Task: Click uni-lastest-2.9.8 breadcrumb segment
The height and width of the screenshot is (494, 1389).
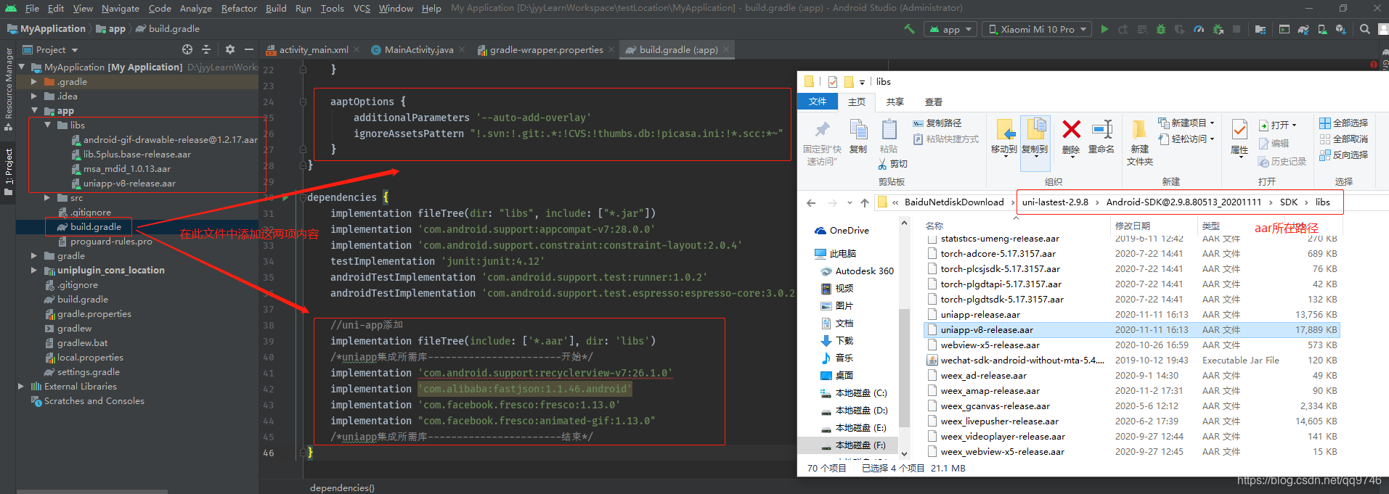Action: 1055,202
